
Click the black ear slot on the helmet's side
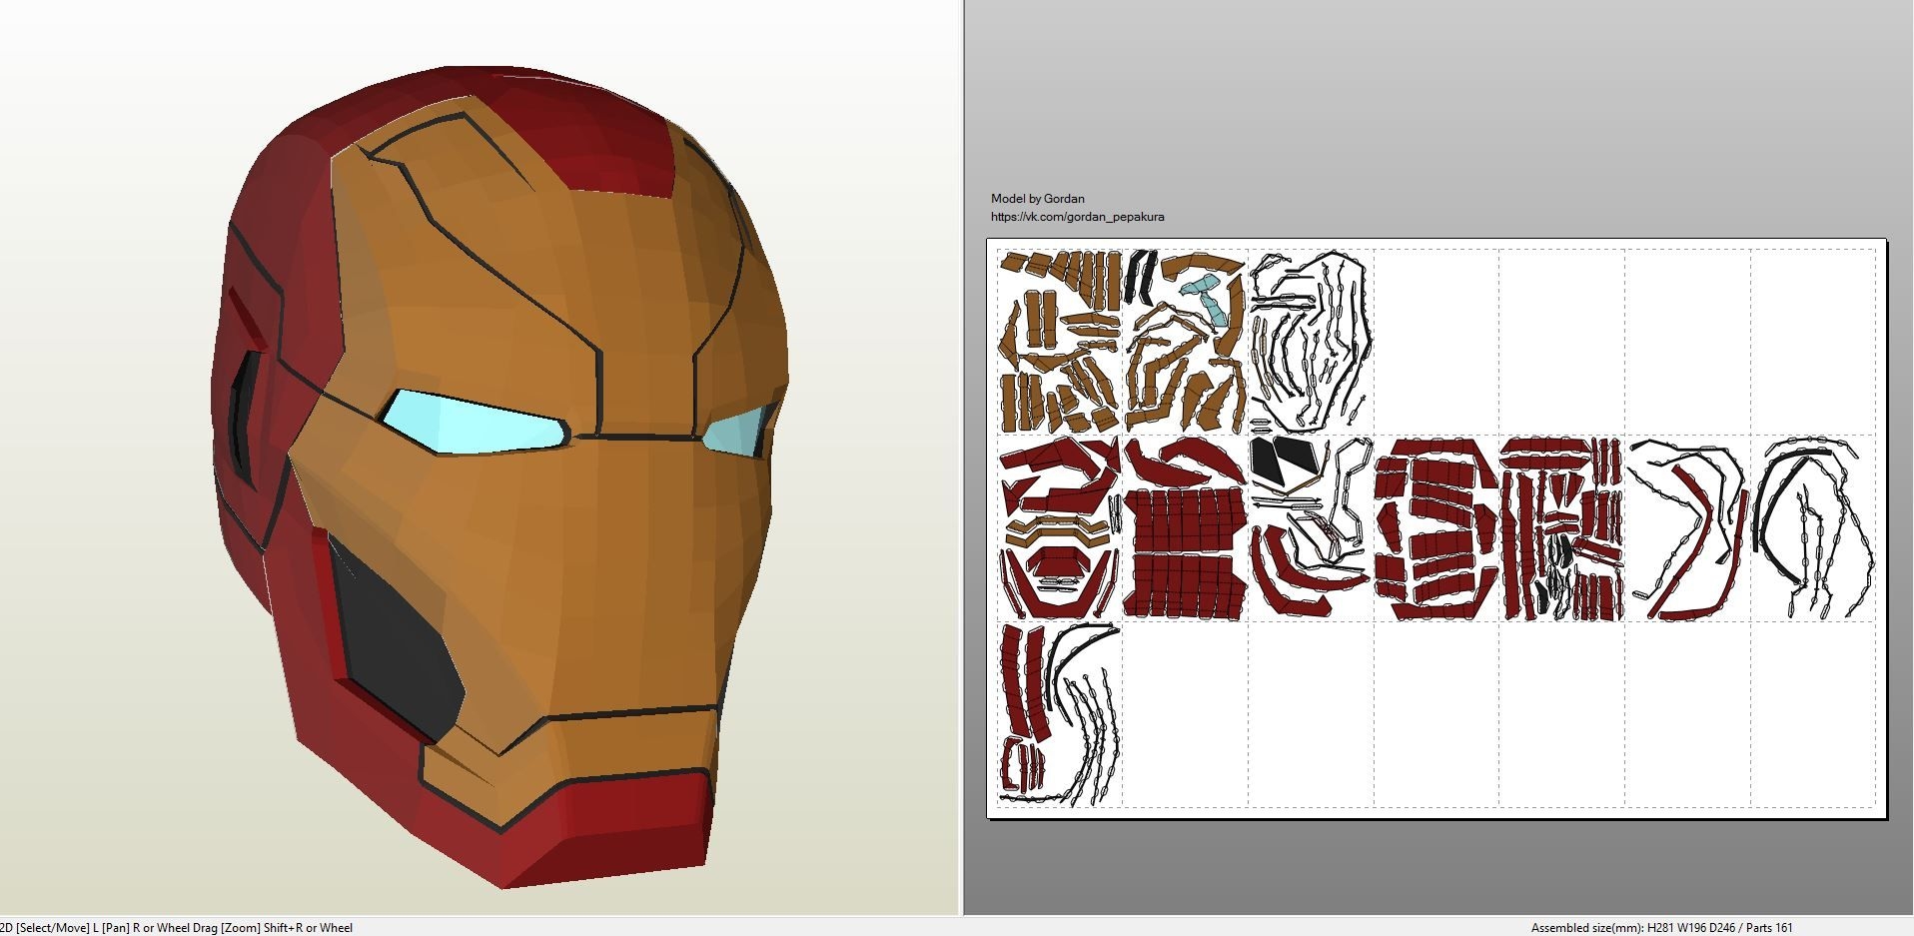(245, 420)
